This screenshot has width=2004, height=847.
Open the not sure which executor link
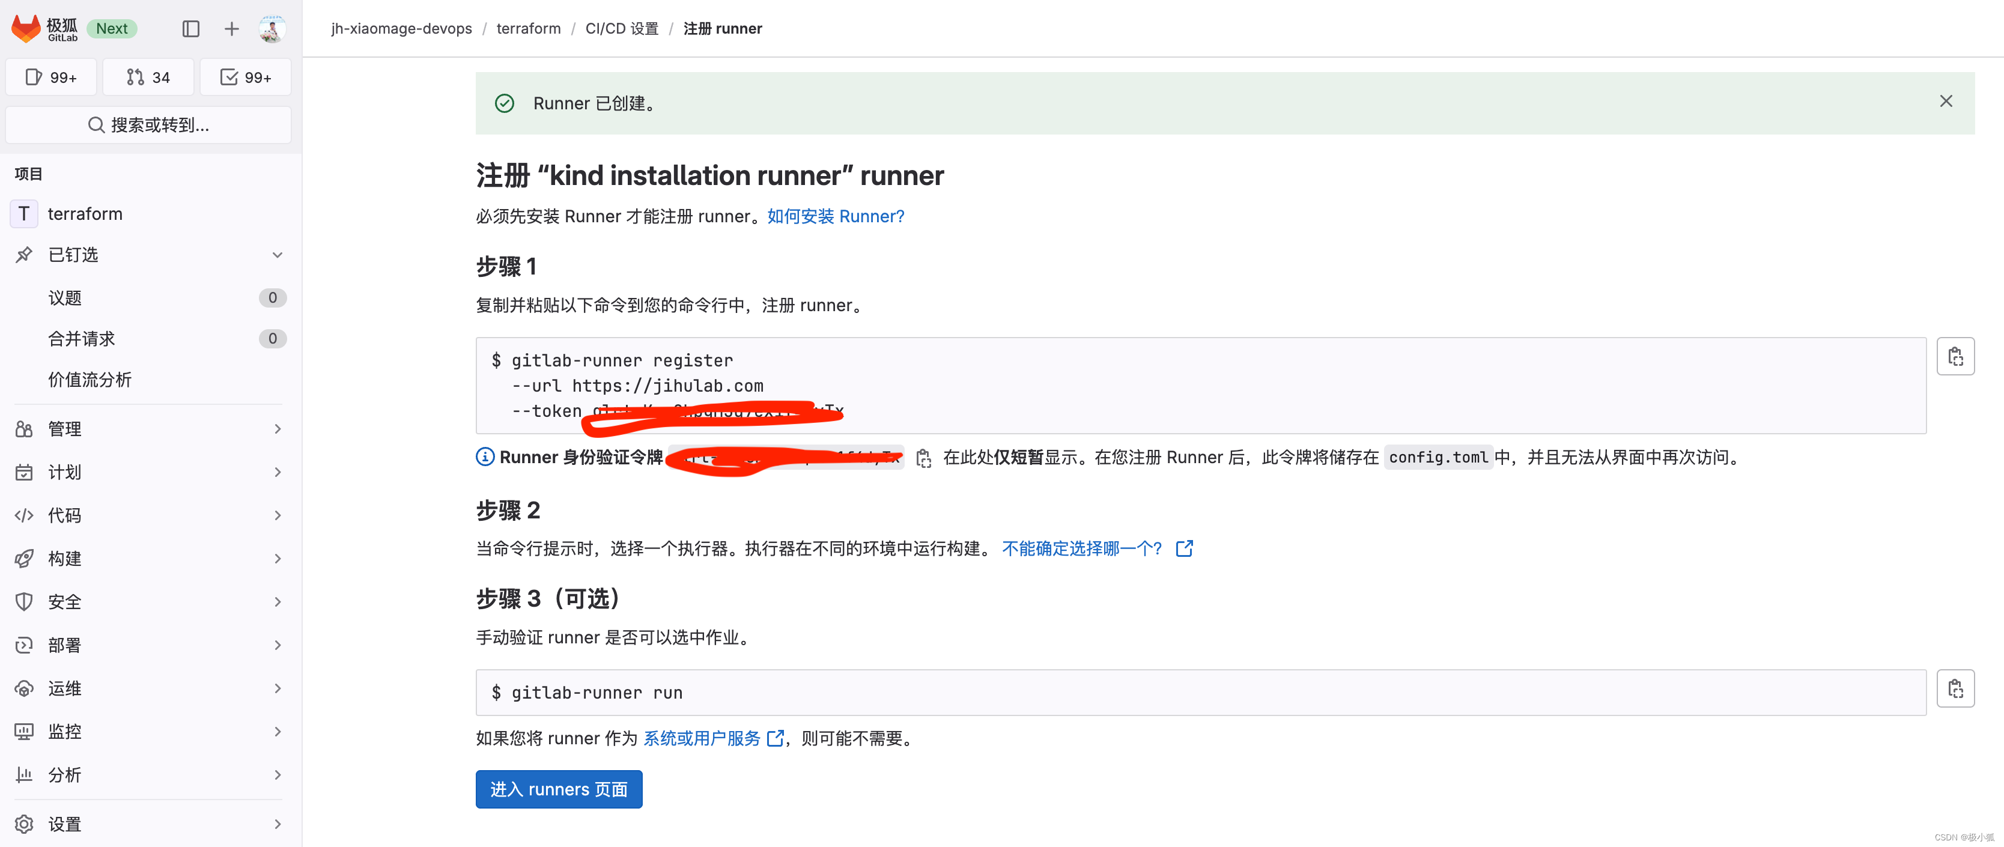pos(1097,548)
